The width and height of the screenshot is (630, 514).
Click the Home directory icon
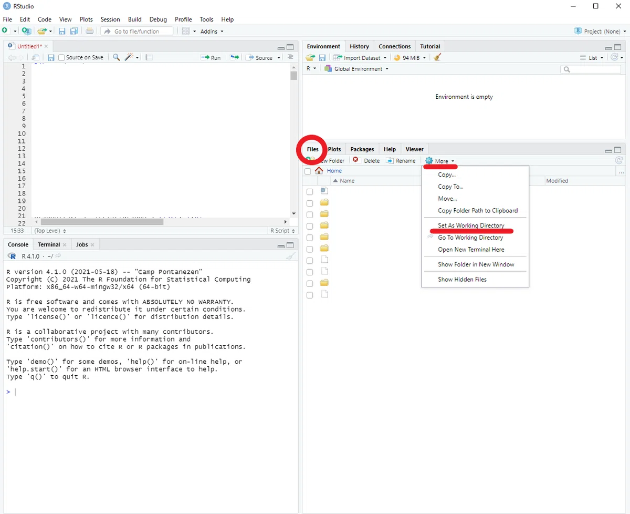pos(319,171)
